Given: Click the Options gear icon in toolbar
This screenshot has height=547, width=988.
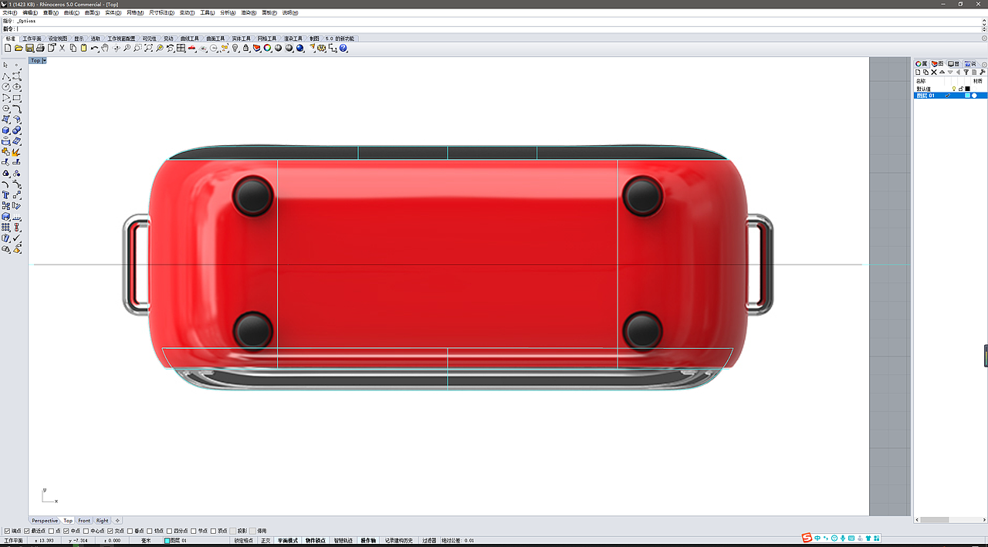Looking at the screenshot, I should [x=321, y=48].
